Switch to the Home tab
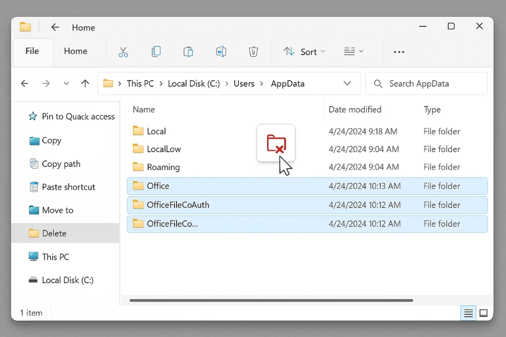 click(x=75, y=51)
